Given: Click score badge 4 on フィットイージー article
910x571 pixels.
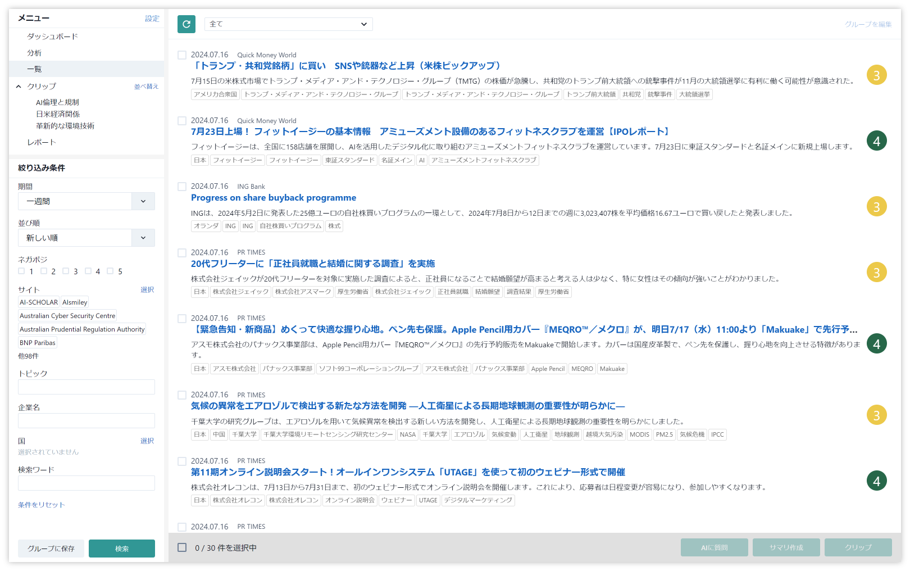Looking at the screenshot, I should pos(876,141).
